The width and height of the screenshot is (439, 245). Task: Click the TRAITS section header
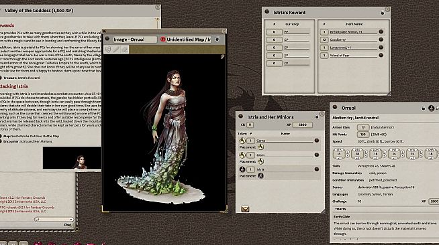[x=340, y=209]
